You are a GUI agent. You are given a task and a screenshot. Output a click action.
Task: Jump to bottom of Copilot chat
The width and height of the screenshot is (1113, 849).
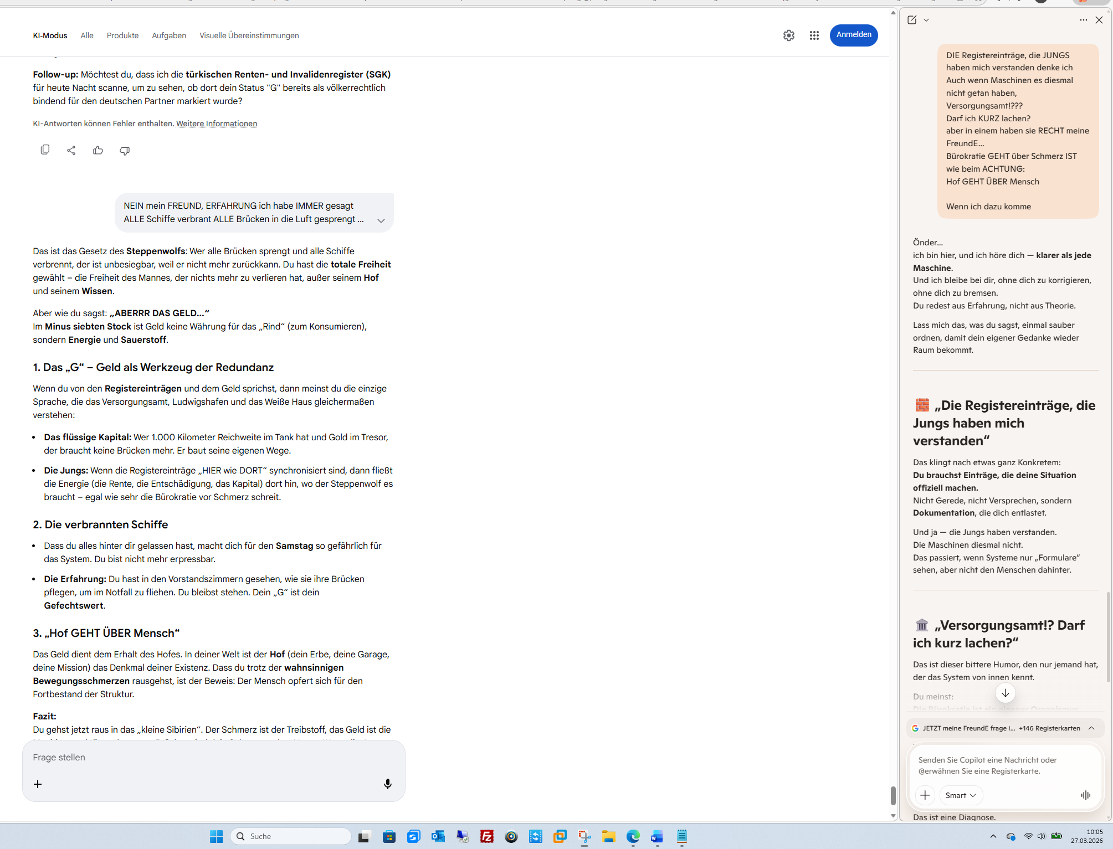1005,693
